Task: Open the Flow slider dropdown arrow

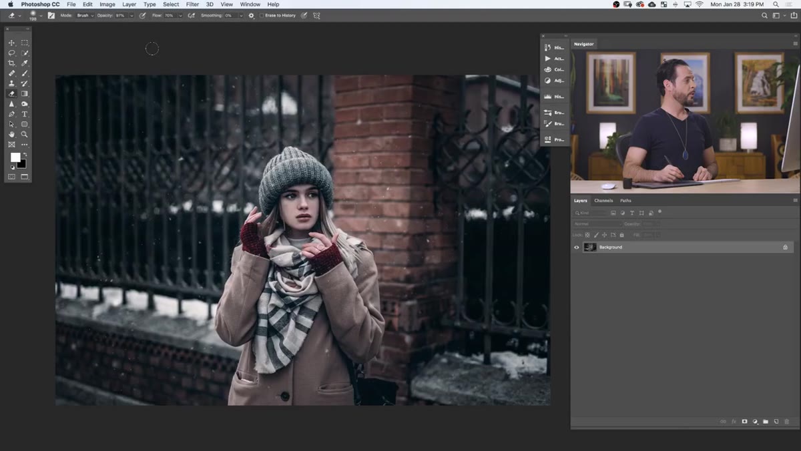Action: click(x=180, y=15)
